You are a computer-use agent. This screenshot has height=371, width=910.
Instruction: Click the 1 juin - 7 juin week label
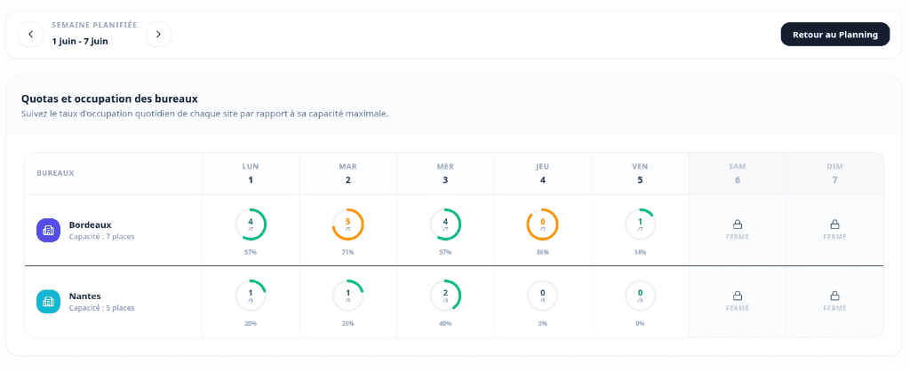click(x=79, y=41)
